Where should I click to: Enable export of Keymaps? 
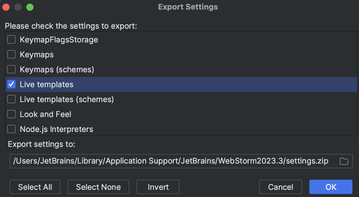11,54
